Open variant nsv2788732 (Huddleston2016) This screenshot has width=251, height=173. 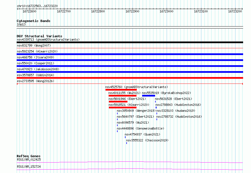(179, 117)
